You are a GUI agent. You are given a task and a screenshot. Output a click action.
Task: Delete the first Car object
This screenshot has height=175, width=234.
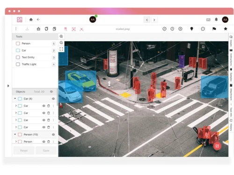[49, 106]
